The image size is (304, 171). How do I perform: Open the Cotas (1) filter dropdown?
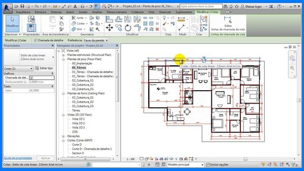click(x=19, y=68)
